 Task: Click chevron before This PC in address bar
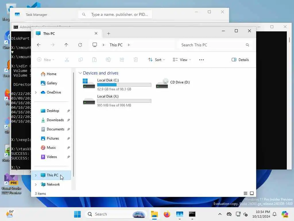pyautogui.click(x=103, y=45)
